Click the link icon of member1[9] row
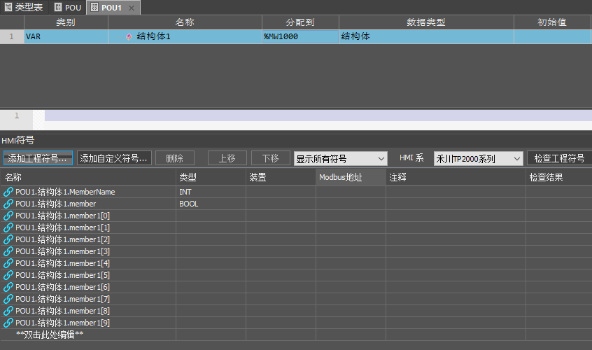This screenshot has width=592, height=350. [x=8, y=323]
